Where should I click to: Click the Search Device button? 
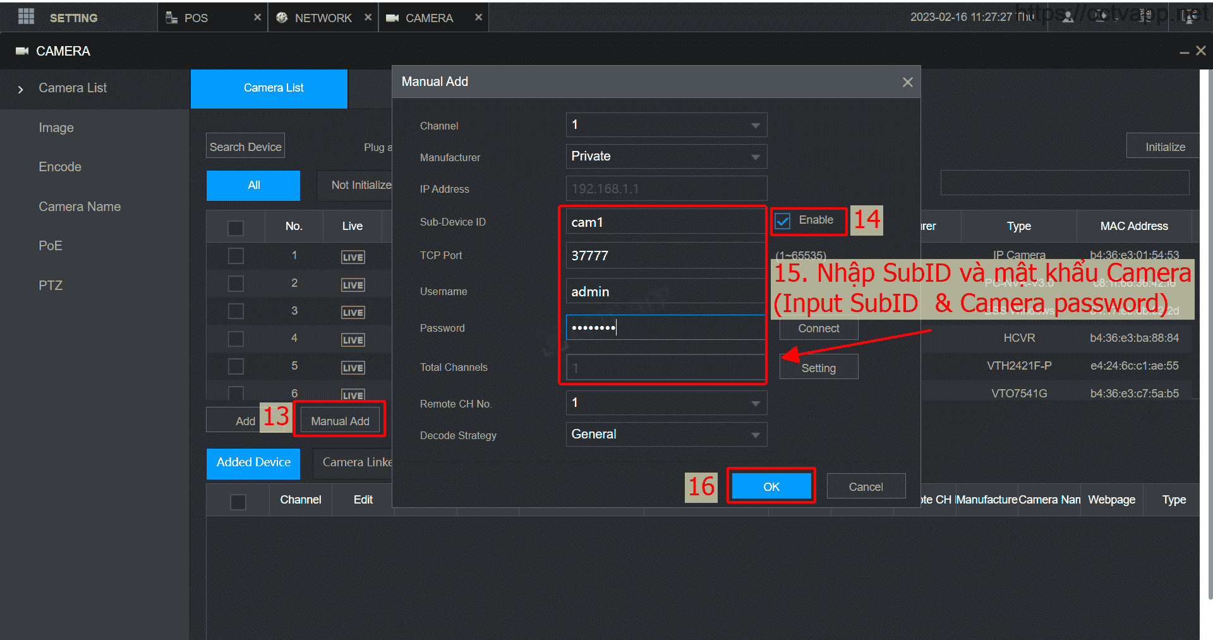click(x=245, y=147)
